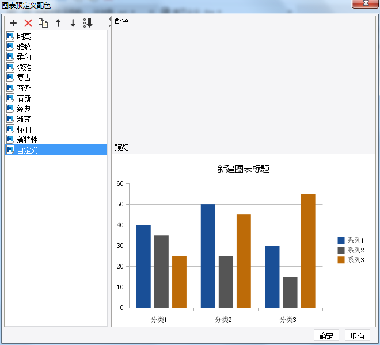This screenshot has width=380, height=345.
Task: Select the 雅致 color scheme
Action: click(x=56, y=47)
